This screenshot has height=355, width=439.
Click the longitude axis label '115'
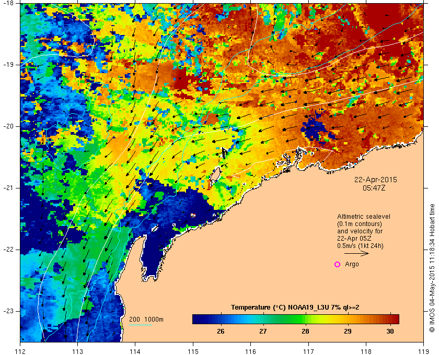(193, 351)
